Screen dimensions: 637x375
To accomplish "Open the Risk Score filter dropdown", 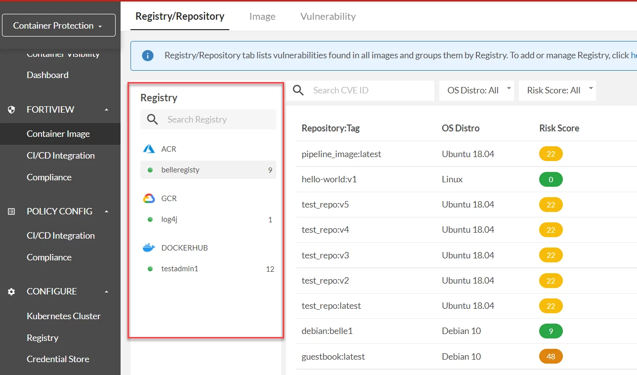I will [x=557, y=90].
